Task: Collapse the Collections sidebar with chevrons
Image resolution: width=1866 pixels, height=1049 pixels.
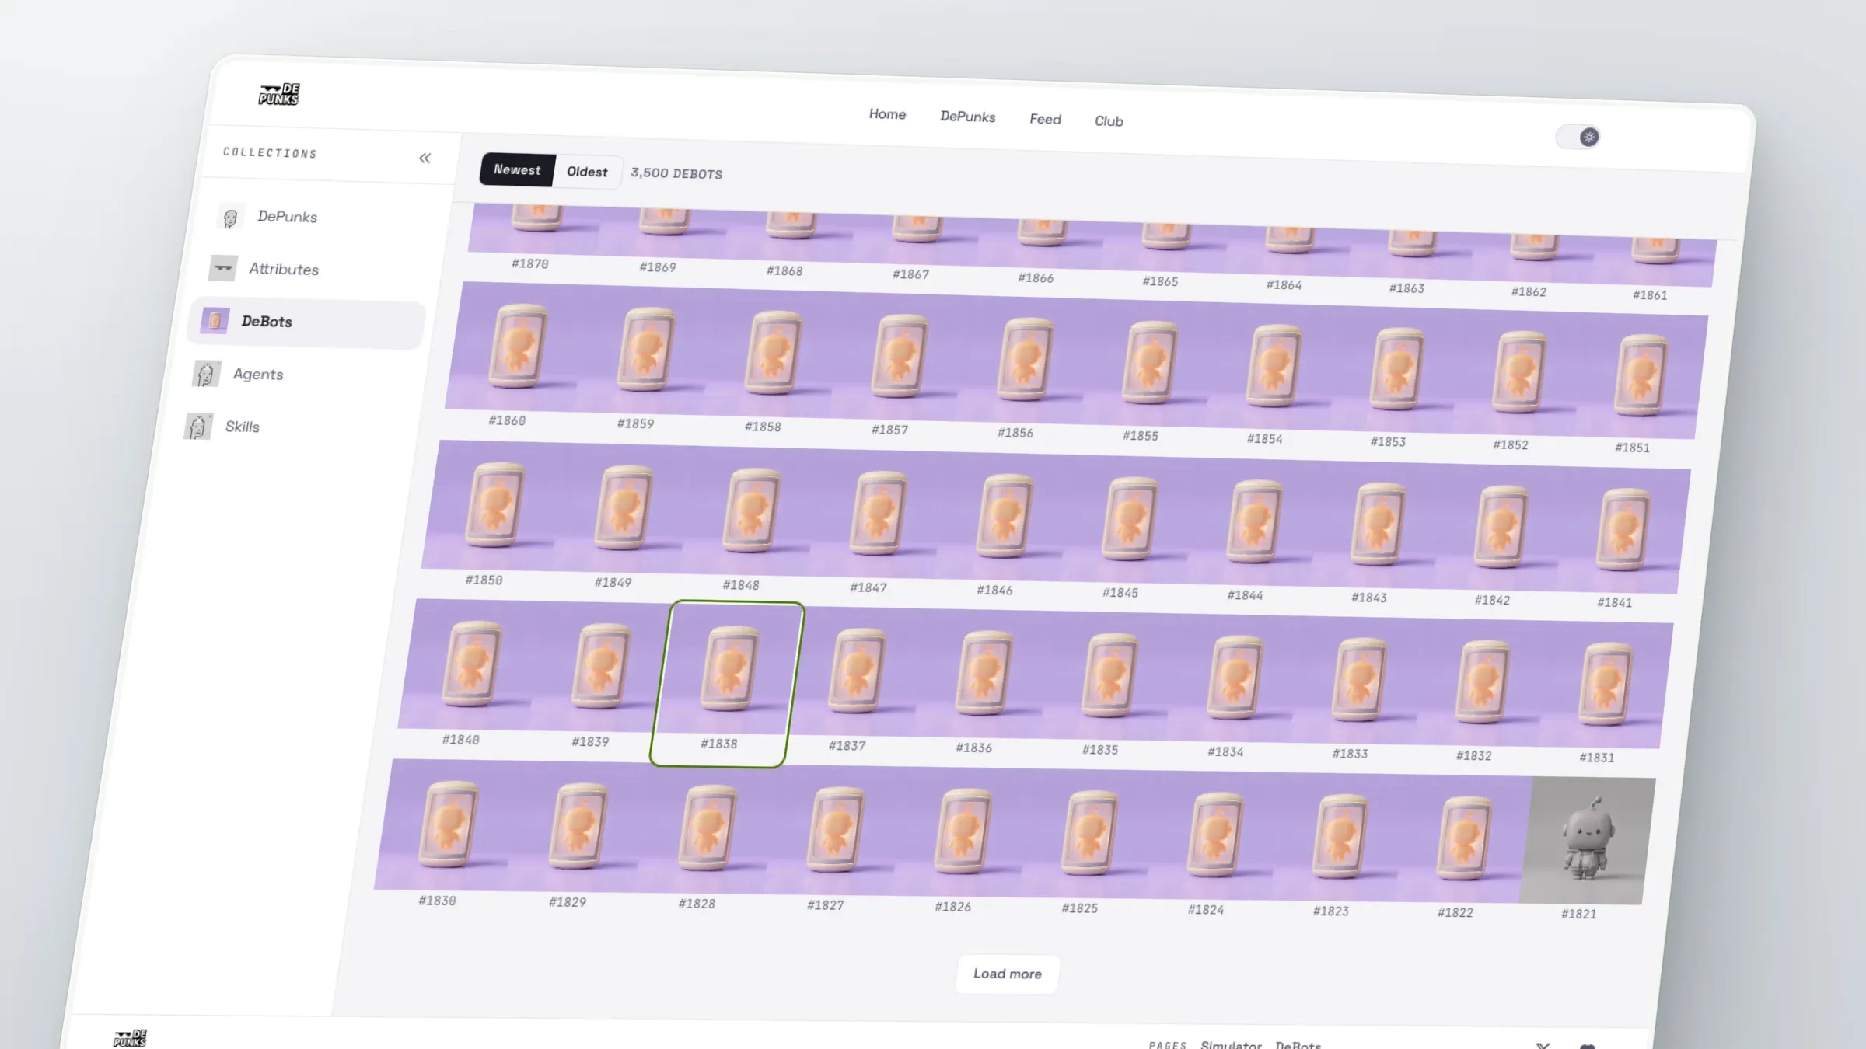Action: pyautogui.click(x=425, y=159)
